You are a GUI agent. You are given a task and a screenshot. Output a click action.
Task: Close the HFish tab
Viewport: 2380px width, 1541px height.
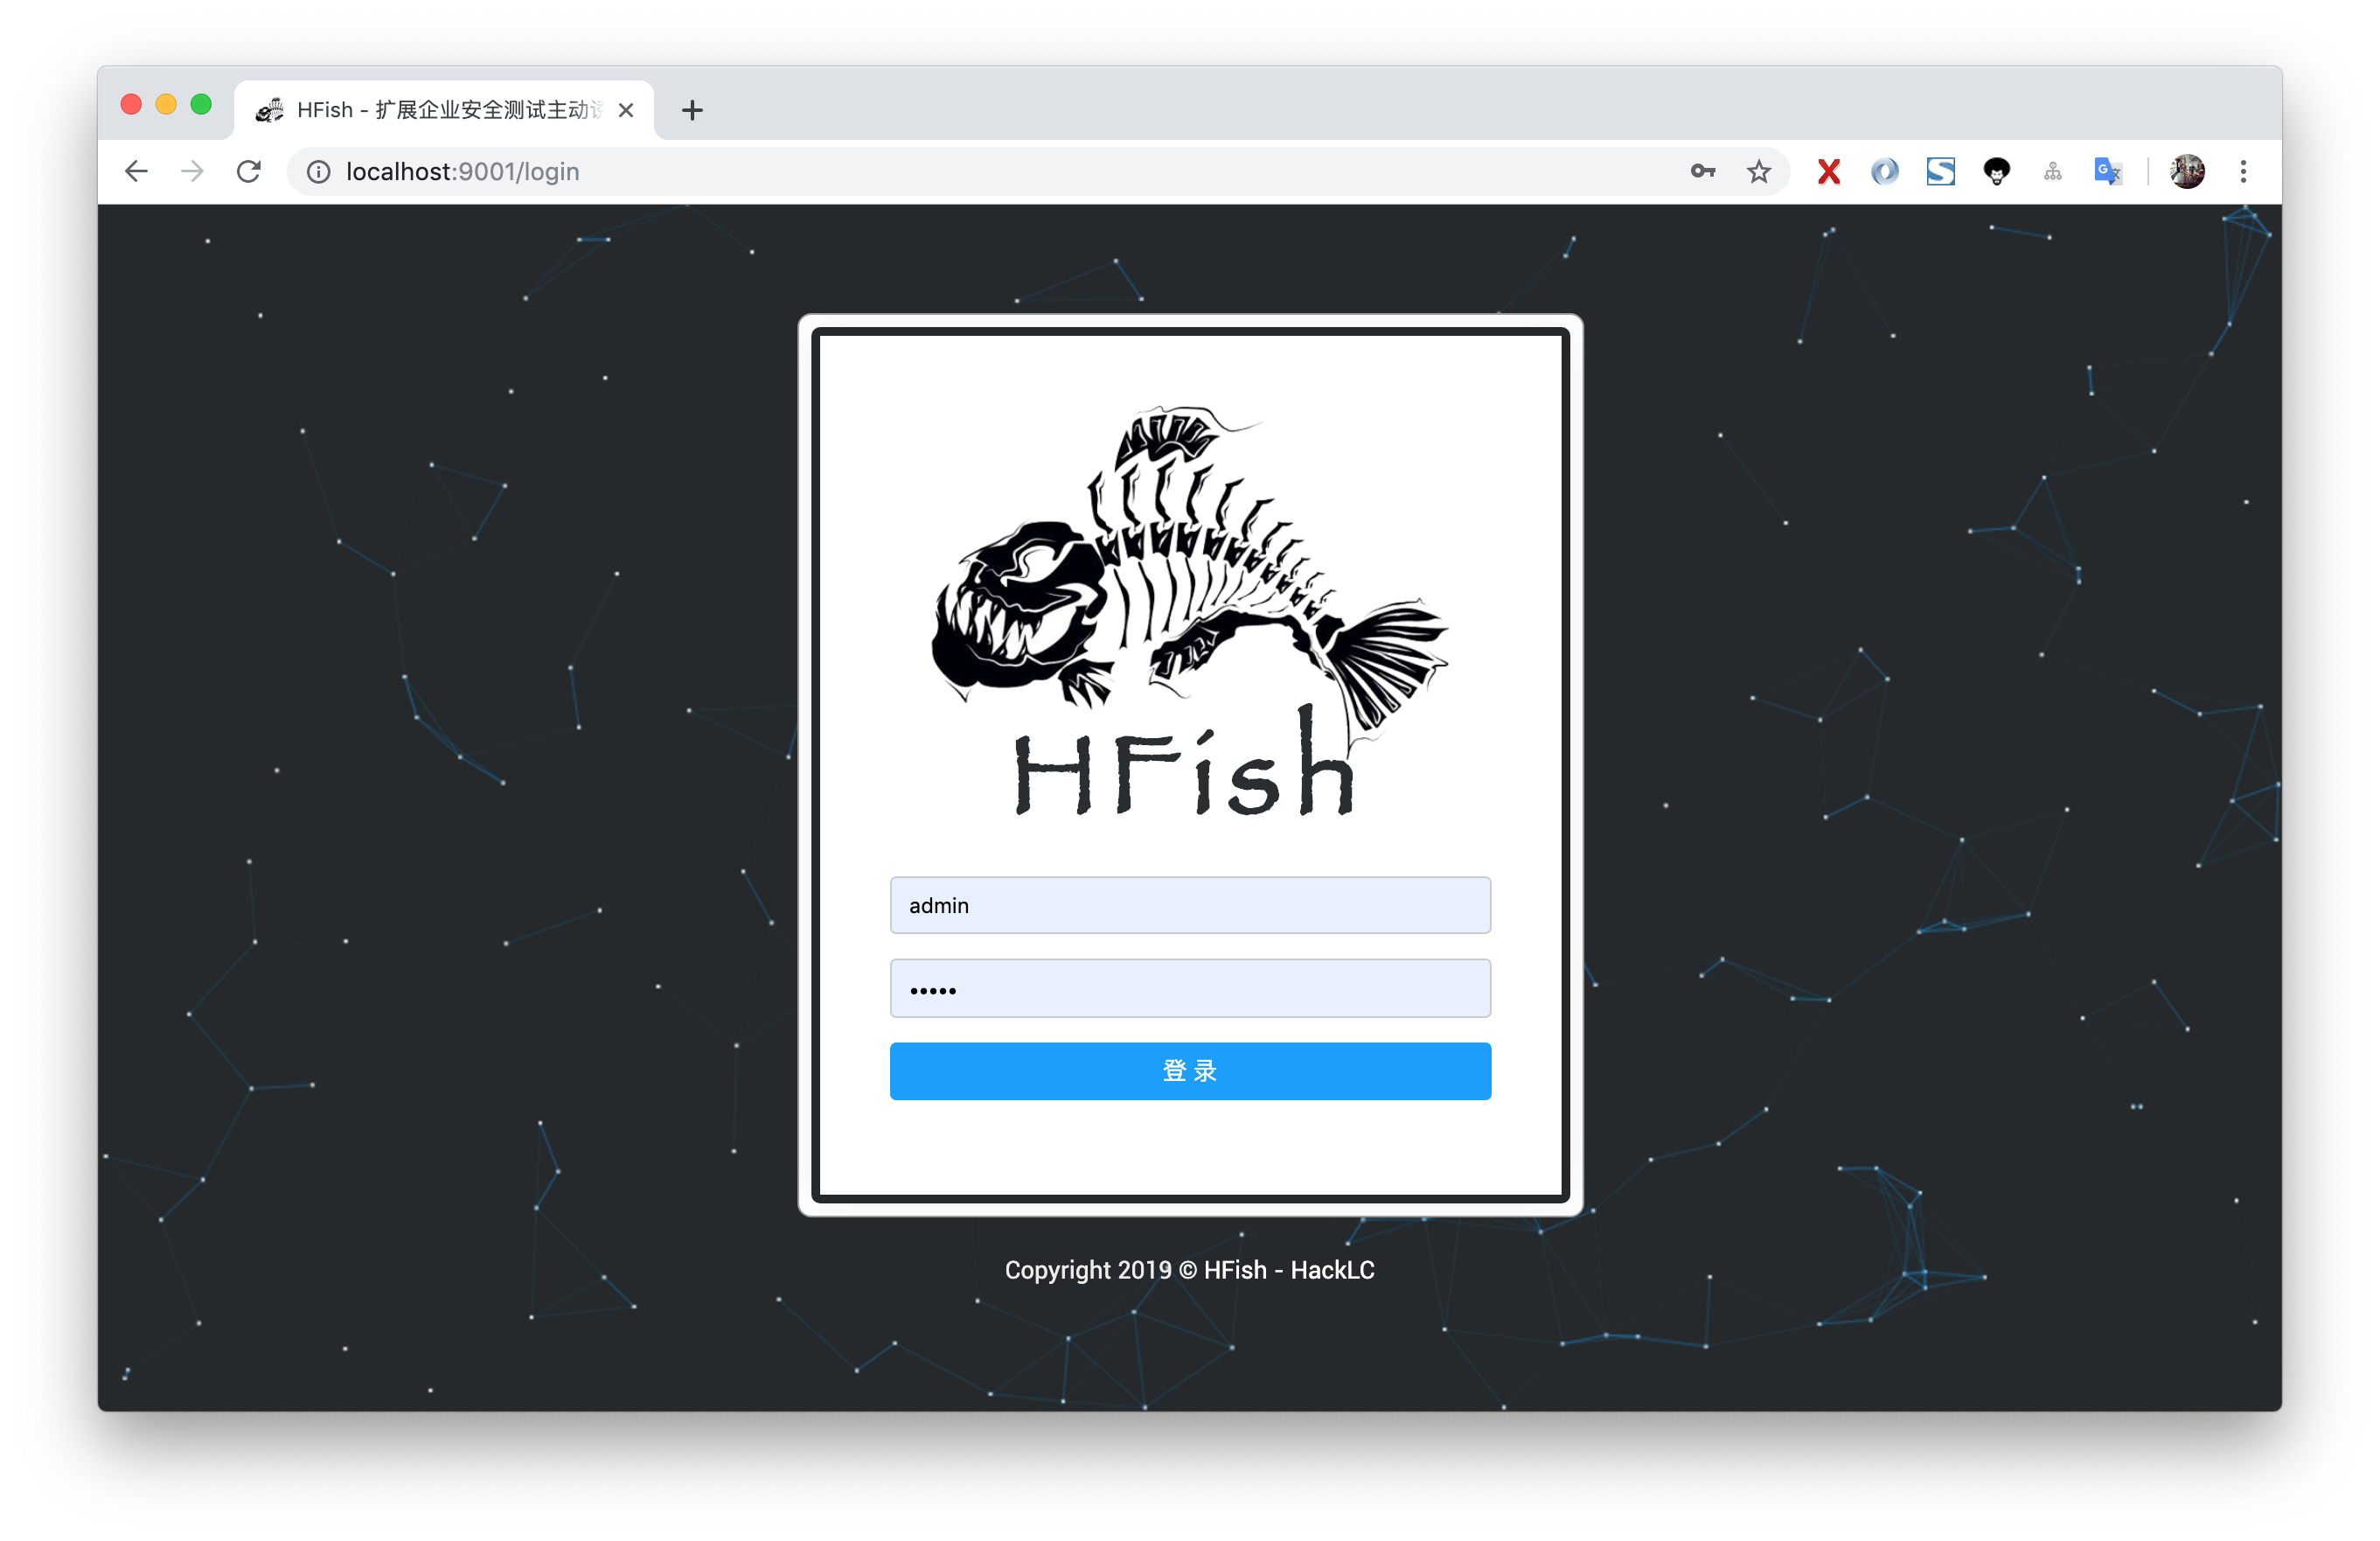pos(626,110)
